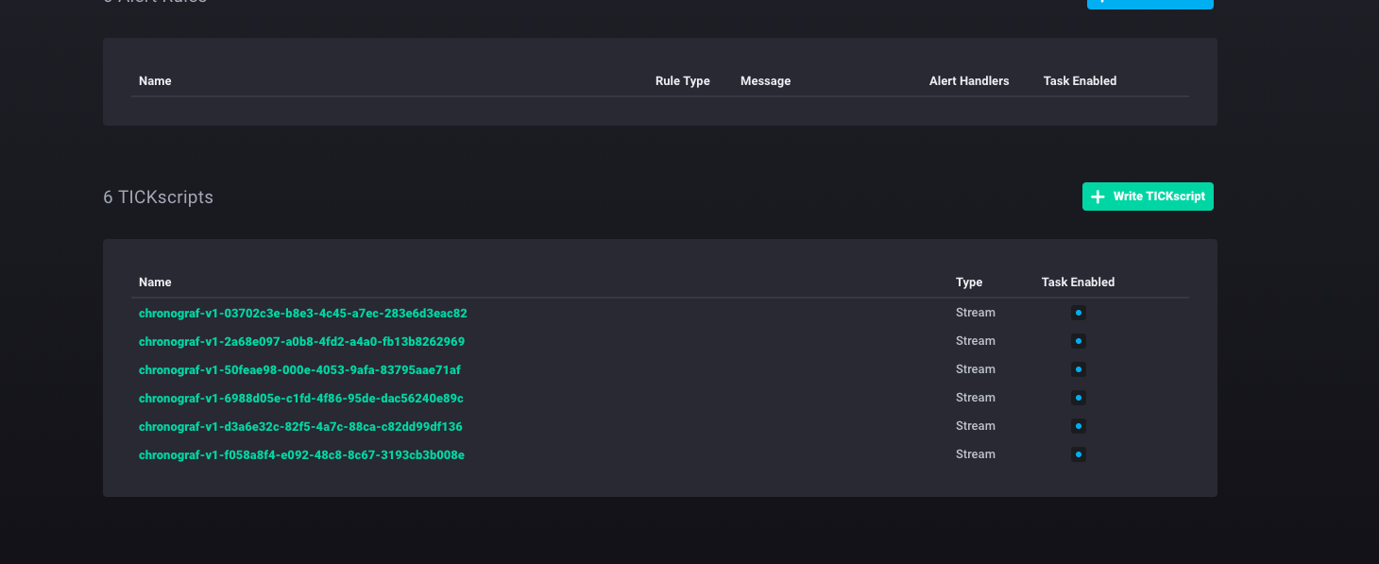The image size is (1379, 564).
Task: Open TICKscript chronograf-v1-50feae98-000e-4053-9afa-83795aae71af
Action: [299, 369]
